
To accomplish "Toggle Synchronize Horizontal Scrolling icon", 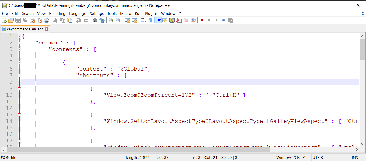I will [135, 20].
